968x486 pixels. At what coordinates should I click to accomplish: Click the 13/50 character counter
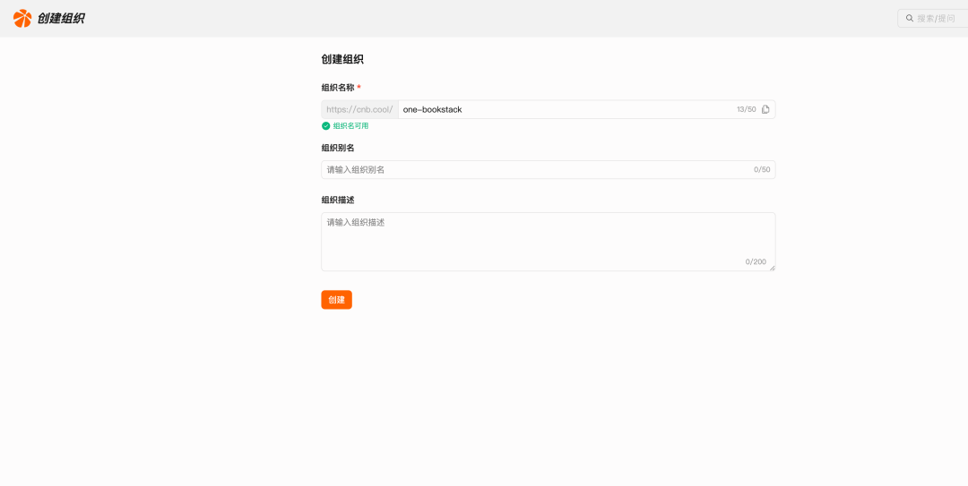747,109
